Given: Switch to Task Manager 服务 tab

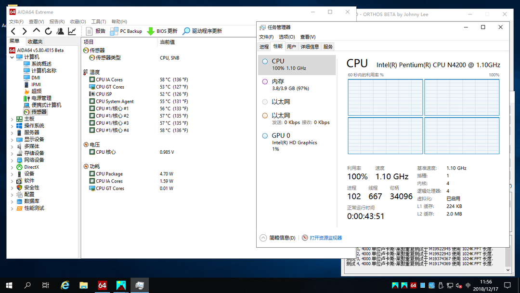Looking at the screenshot, I should pyautogui.click(x=328, y=47).
